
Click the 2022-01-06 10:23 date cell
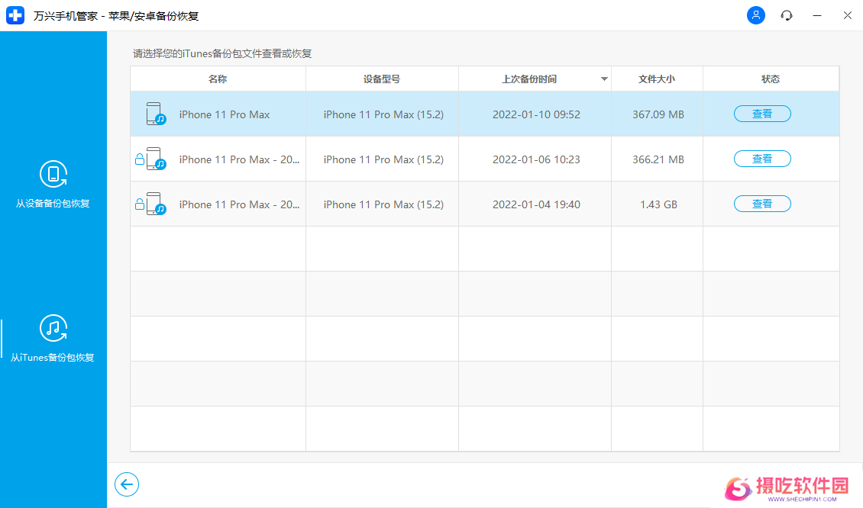536,159
